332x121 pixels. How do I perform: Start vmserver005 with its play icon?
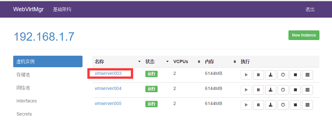tap(246, 105)
